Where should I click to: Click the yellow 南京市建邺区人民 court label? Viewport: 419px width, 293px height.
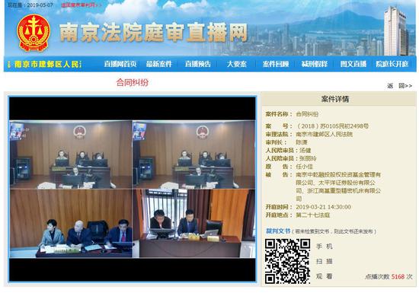click(x=47, y=64)
